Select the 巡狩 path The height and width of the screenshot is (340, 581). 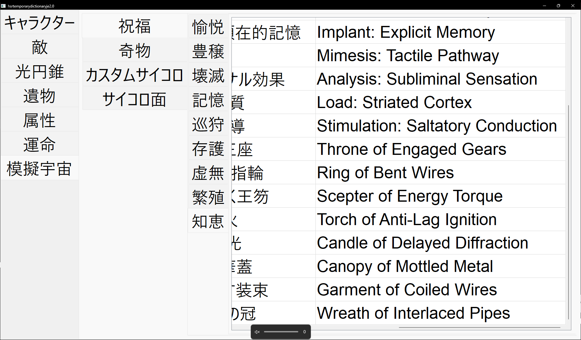(208, 124)
